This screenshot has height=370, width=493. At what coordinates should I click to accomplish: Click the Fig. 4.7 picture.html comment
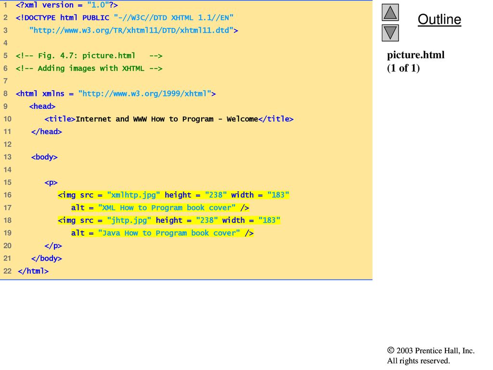[89, 56]
